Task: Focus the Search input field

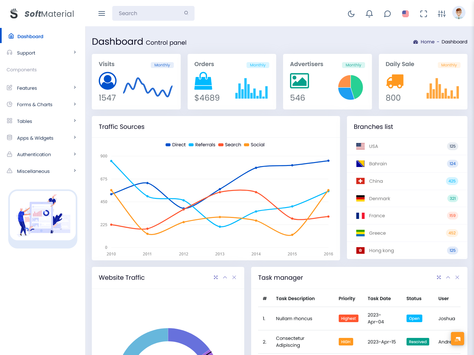Action: coord(153,13)
